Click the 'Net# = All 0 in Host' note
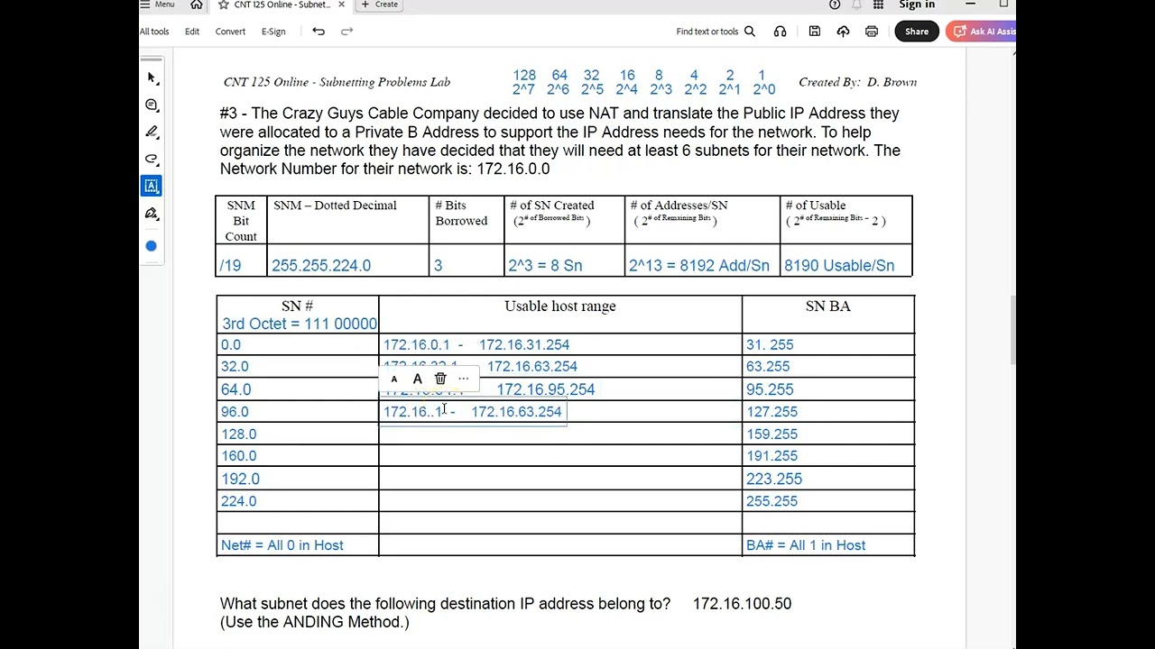The width and height of the screenshot is (1155, 649). (282, 545)
